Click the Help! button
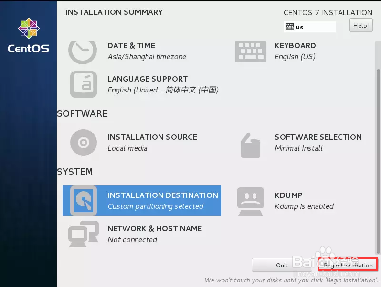Image resolution: width=381 pixels, height=287 pixels. [x=361, y=25]
